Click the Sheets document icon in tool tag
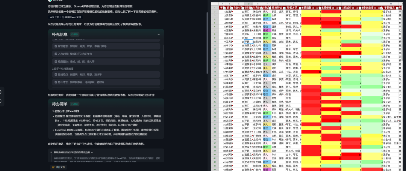Image resolution: width=406 pixels, height=171 pixels. pos(64,17)
